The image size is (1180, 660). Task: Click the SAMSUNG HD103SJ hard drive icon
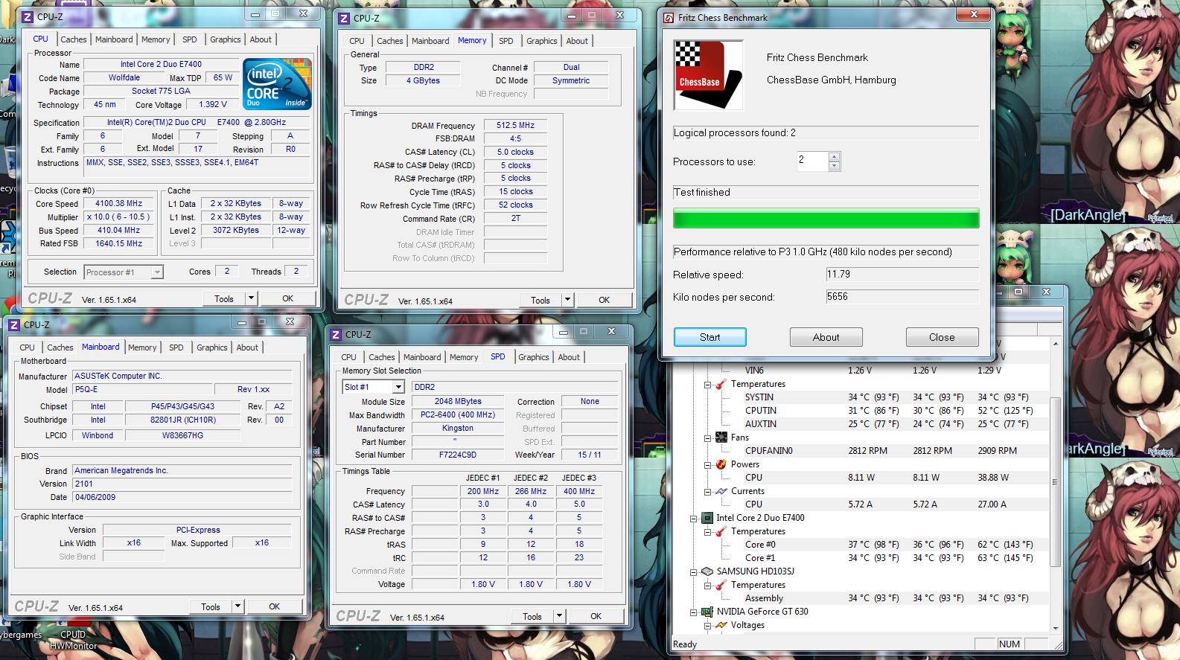click(707, 571)
